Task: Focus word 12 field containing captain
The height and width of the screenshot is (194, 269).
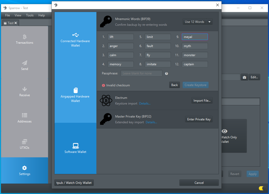Action: [x=195, y=64]
